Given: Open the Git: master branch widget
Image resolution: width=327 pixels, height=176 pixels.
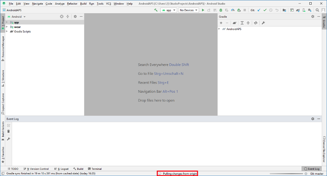Looking at the screenshot, I should click(317, 173).
